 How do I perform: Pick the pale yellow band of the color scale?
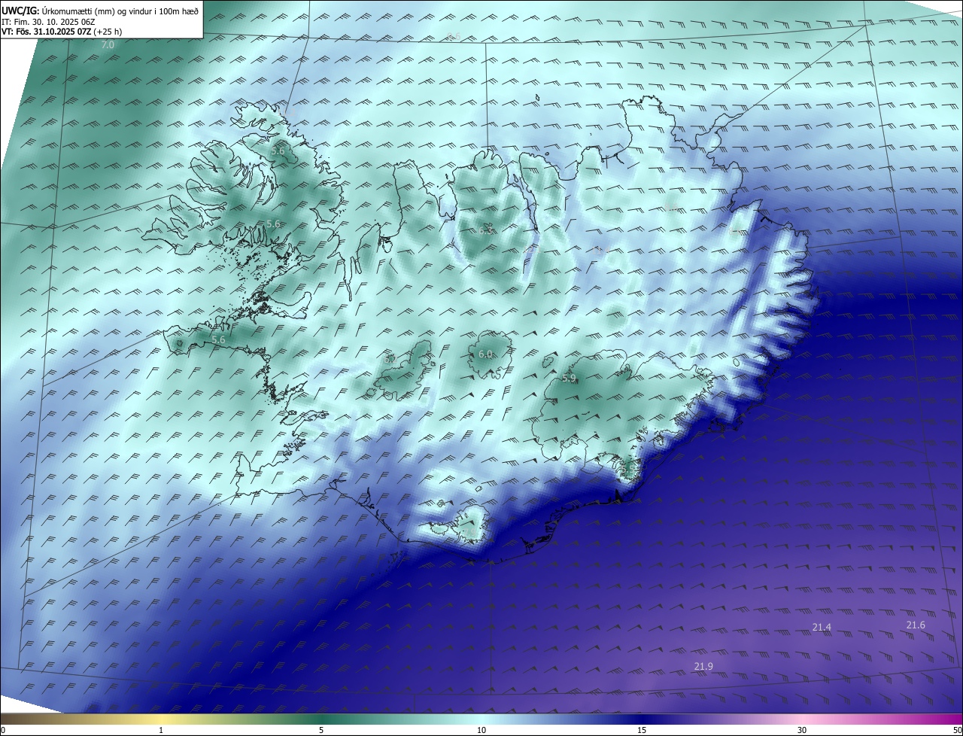(x=161, y=719)
